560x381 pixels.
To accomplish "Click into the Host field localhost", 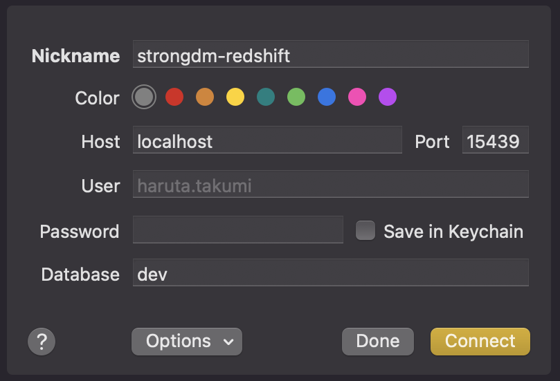I will tap(267, 140).
